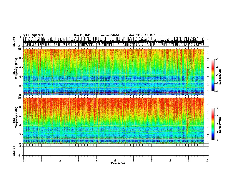Click the time axis tick label 2
This screenshot has height=180, width=233.
pos(60,160)
